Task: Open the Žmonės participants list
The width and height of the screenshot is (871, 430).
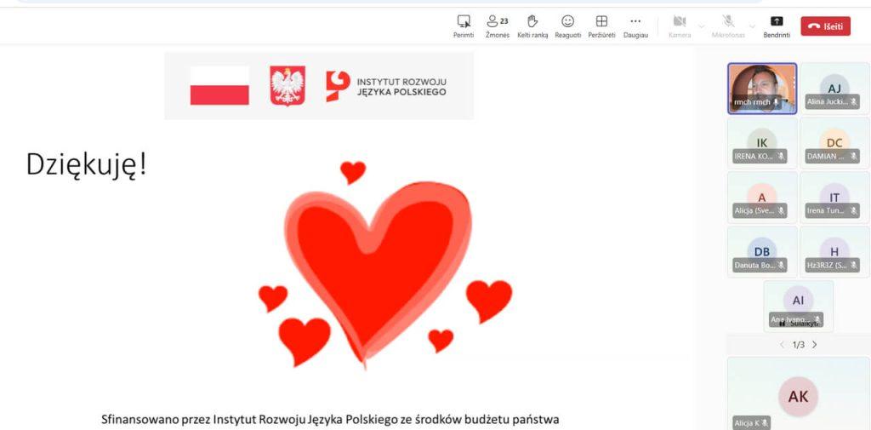Action: 497,21
